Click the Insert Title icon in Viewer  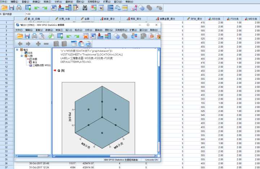tap(81, 44)
